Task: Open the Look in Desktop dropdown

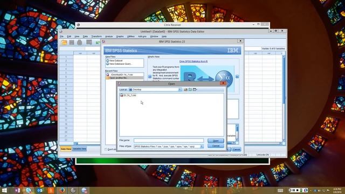Action: [x=180, y=89]
